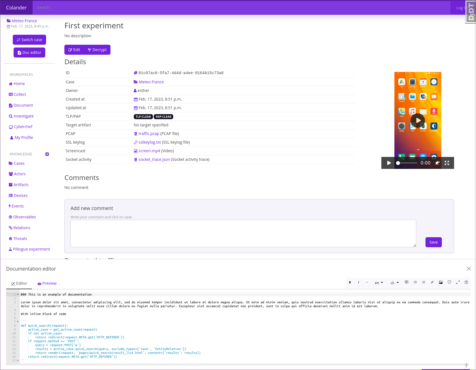Image resolution: width=476 pixels, height=370 pixels.
Task: Switch to the Preview tab
Action: coord(47,283)
